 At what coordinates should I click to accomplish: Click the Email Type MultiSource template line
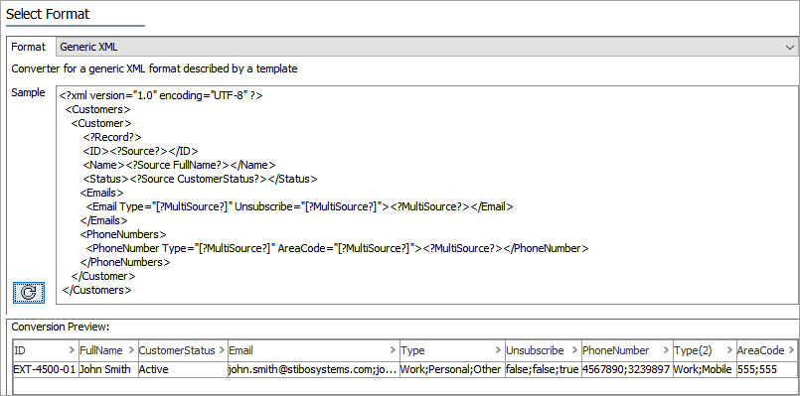coord(299,206)
